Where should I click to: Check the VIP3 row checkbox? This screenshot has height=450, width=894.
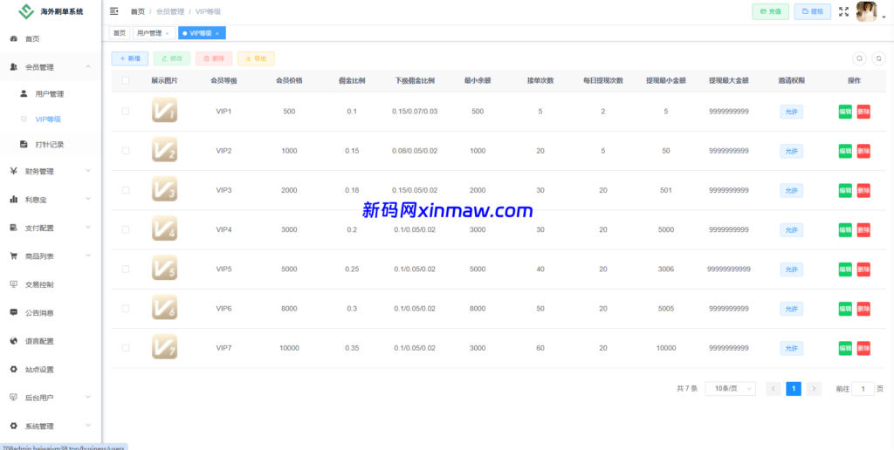pos(126,190)
